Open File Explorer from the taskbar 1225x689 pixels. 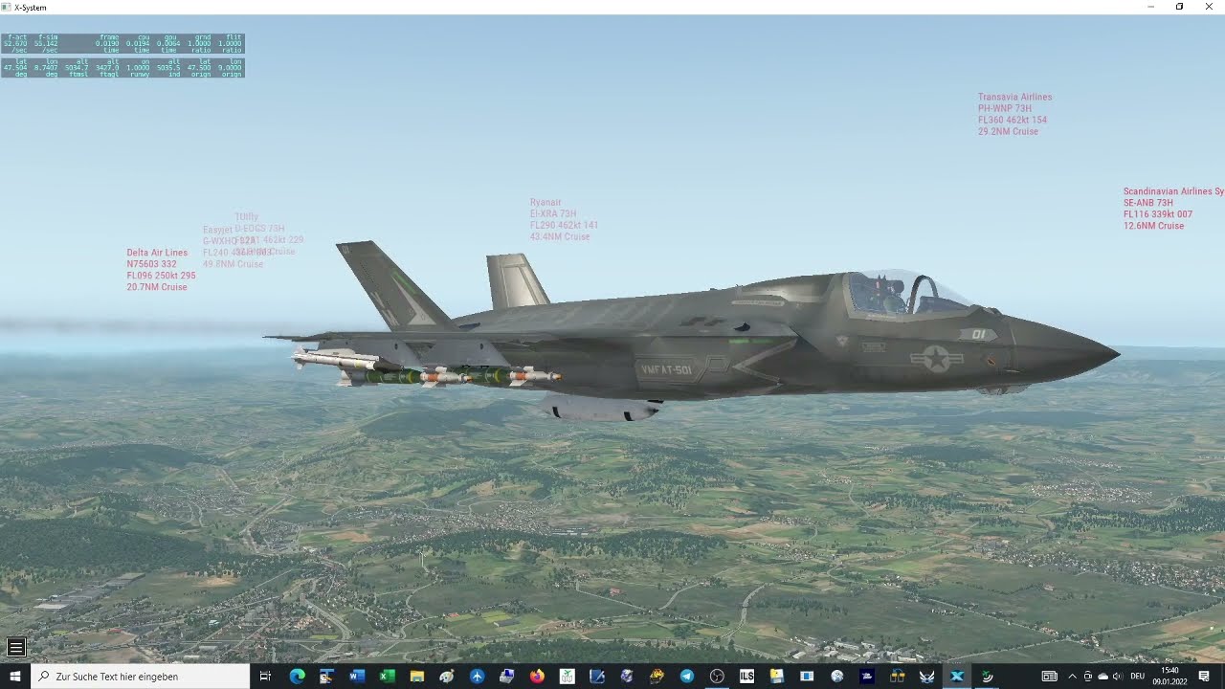point(417,676)
